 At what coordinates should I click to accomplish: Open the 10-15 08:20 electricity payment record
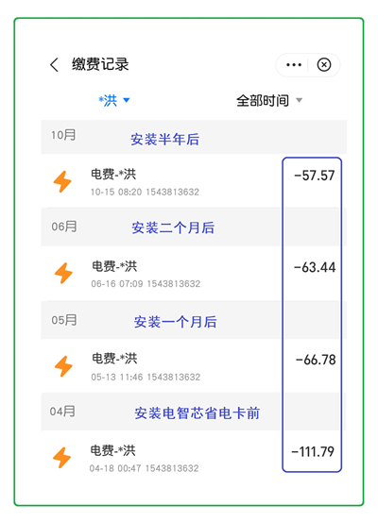click(x=194, y=181)
